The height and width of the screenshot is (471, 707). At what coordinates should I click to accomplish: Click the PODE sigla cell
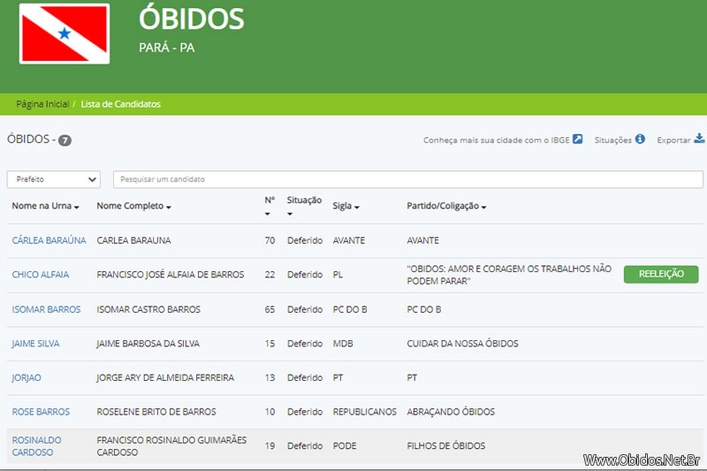tap(345, 446)
